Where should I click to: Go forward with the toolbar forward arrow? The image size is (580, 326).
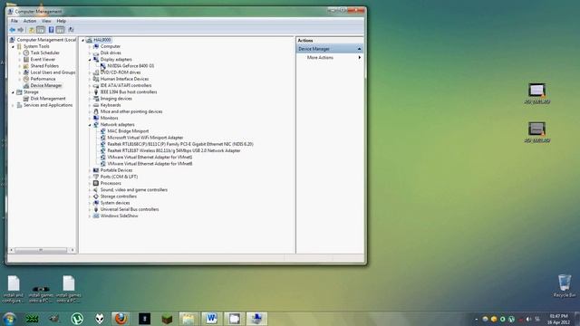click(x=21, y=30)
